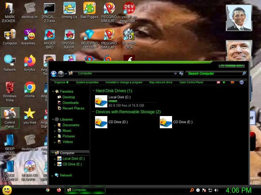Open the 2PACAL... 2.3.exe desktop shortcut

[x=49, y=12]
